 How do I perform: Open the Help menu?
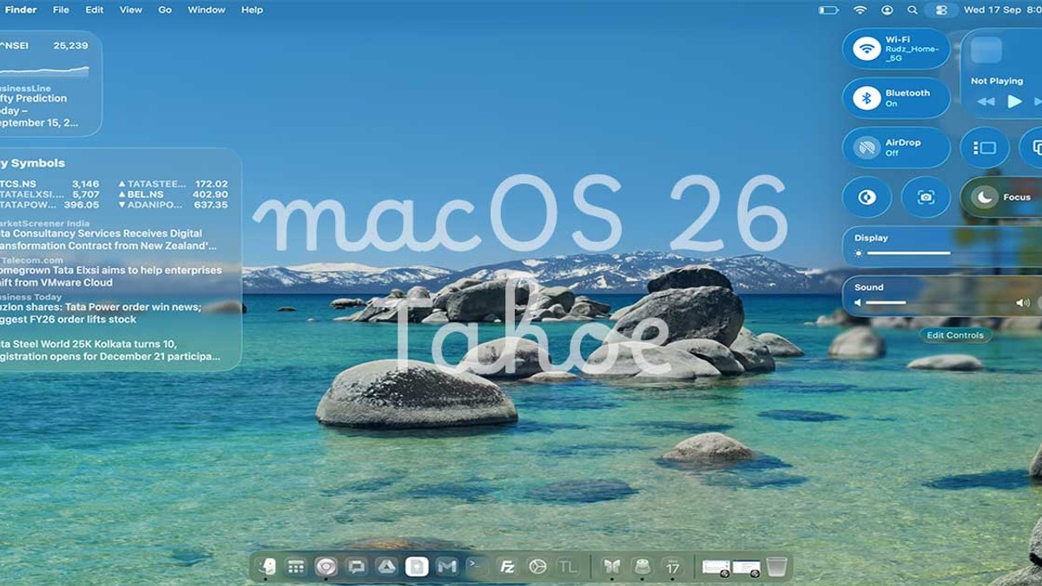click(252, 10)
